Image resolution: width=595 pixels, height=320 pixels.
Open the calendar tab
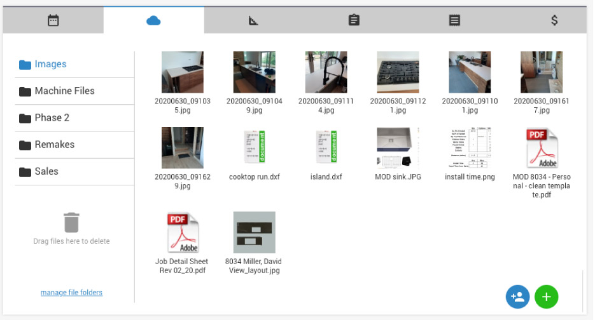point(53,20)
